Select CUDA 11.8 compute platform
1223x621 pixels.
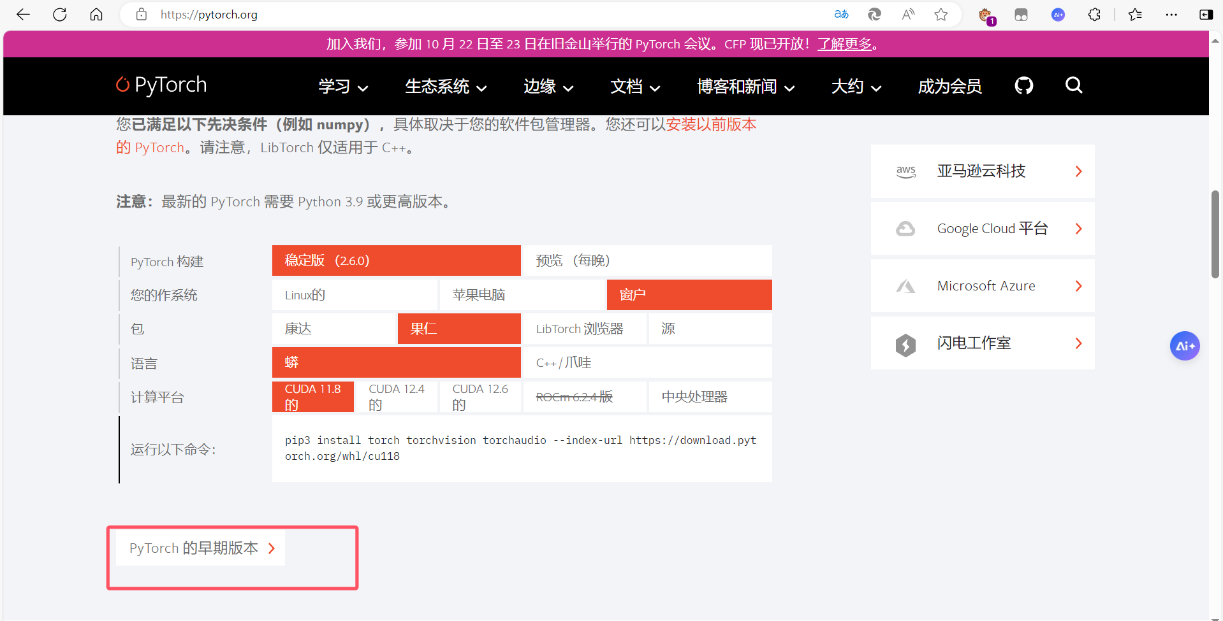313,397
